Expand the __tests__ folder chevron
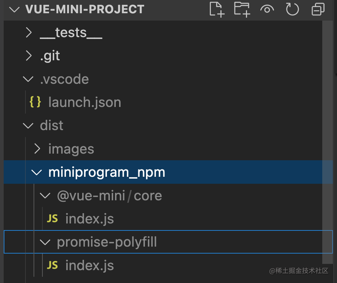337x283 pixels. 29,33
